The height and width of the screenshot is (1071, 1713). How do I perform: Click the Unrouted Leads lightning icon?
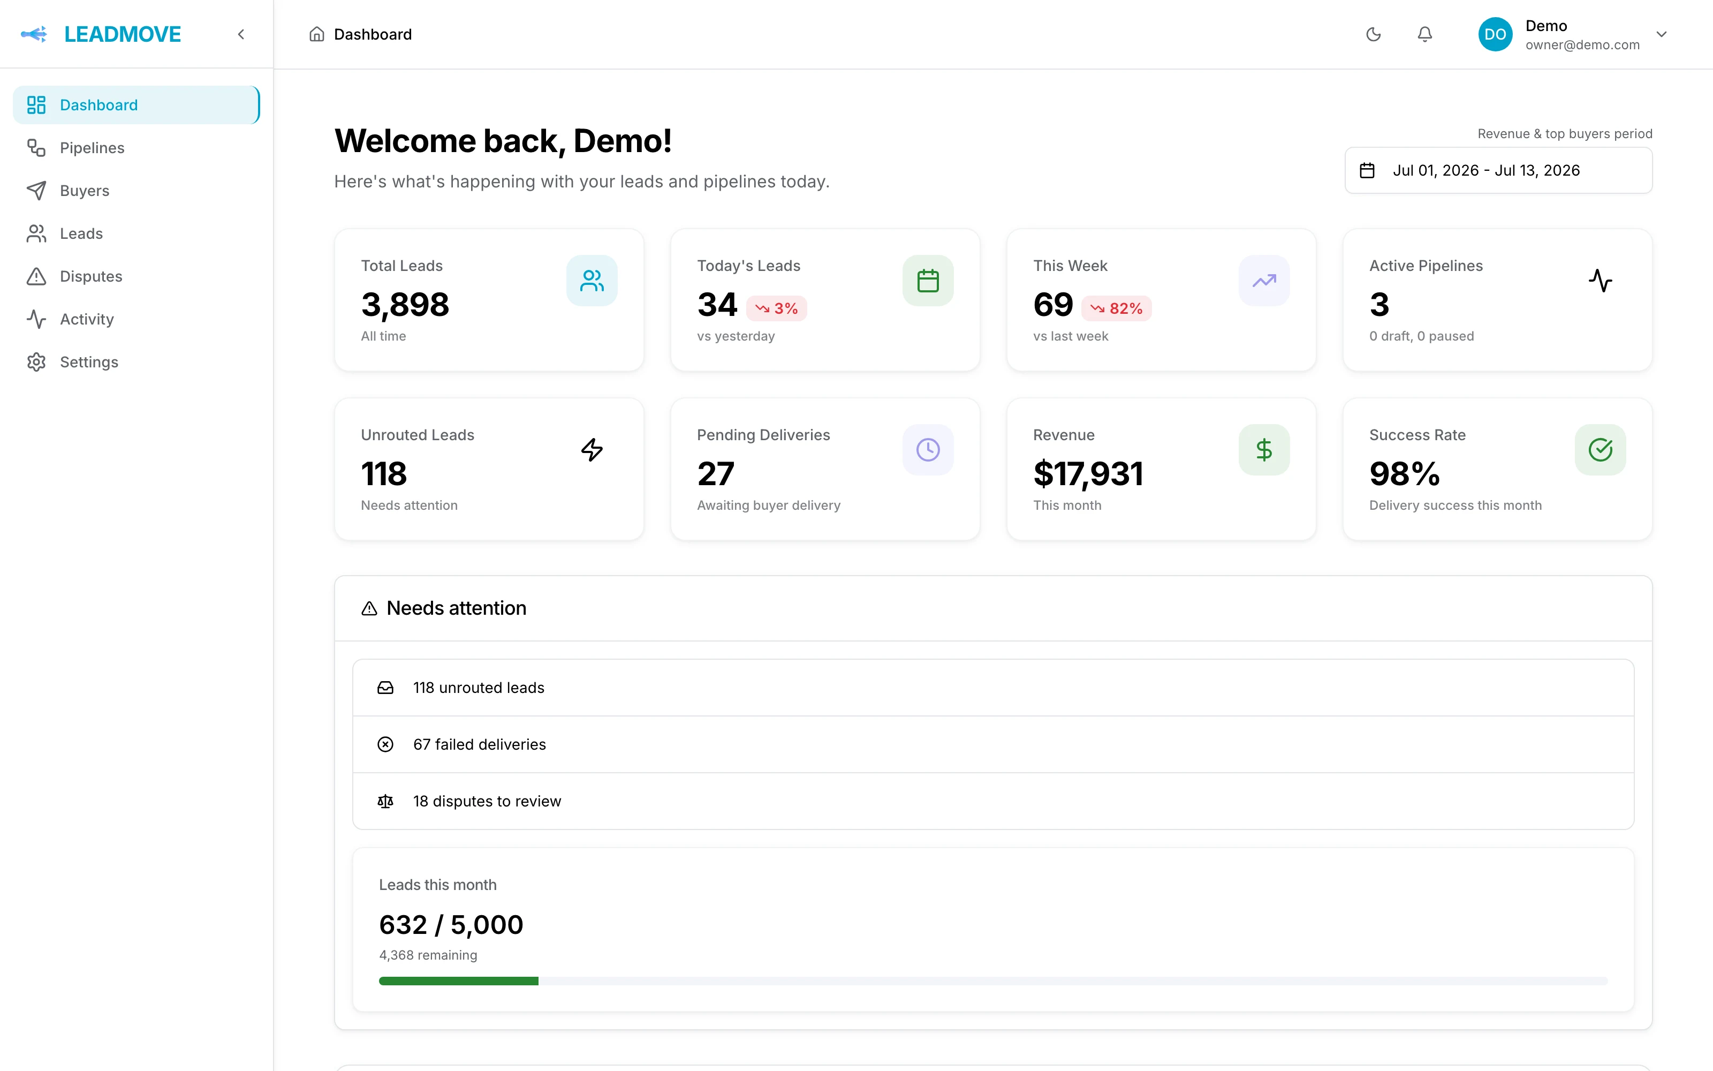[592, 450]
